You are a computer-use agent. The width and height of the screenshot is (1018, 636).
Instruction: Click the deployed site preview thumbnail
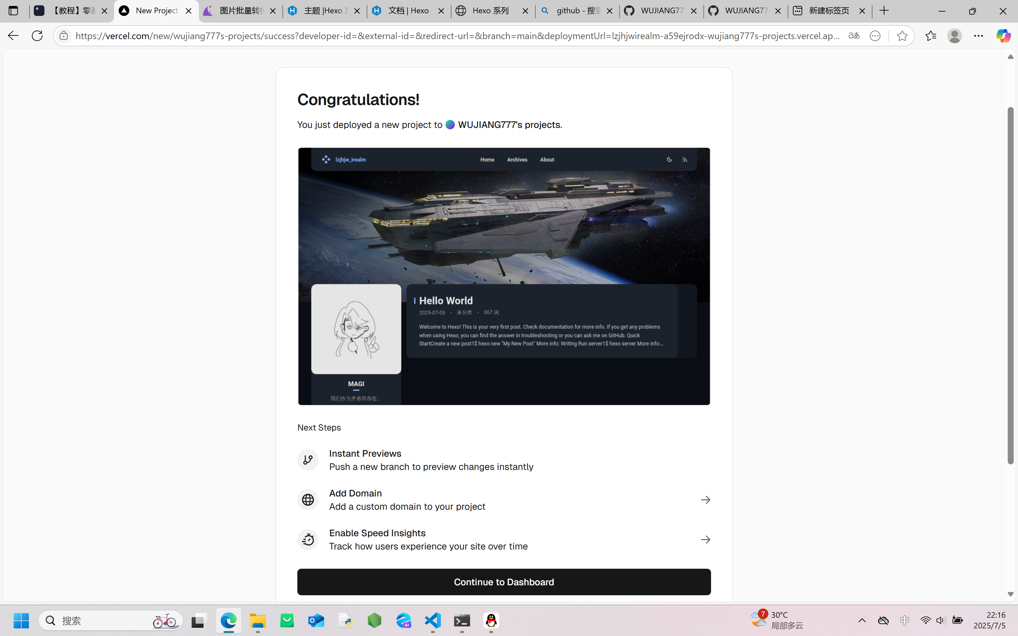[504, 276]
